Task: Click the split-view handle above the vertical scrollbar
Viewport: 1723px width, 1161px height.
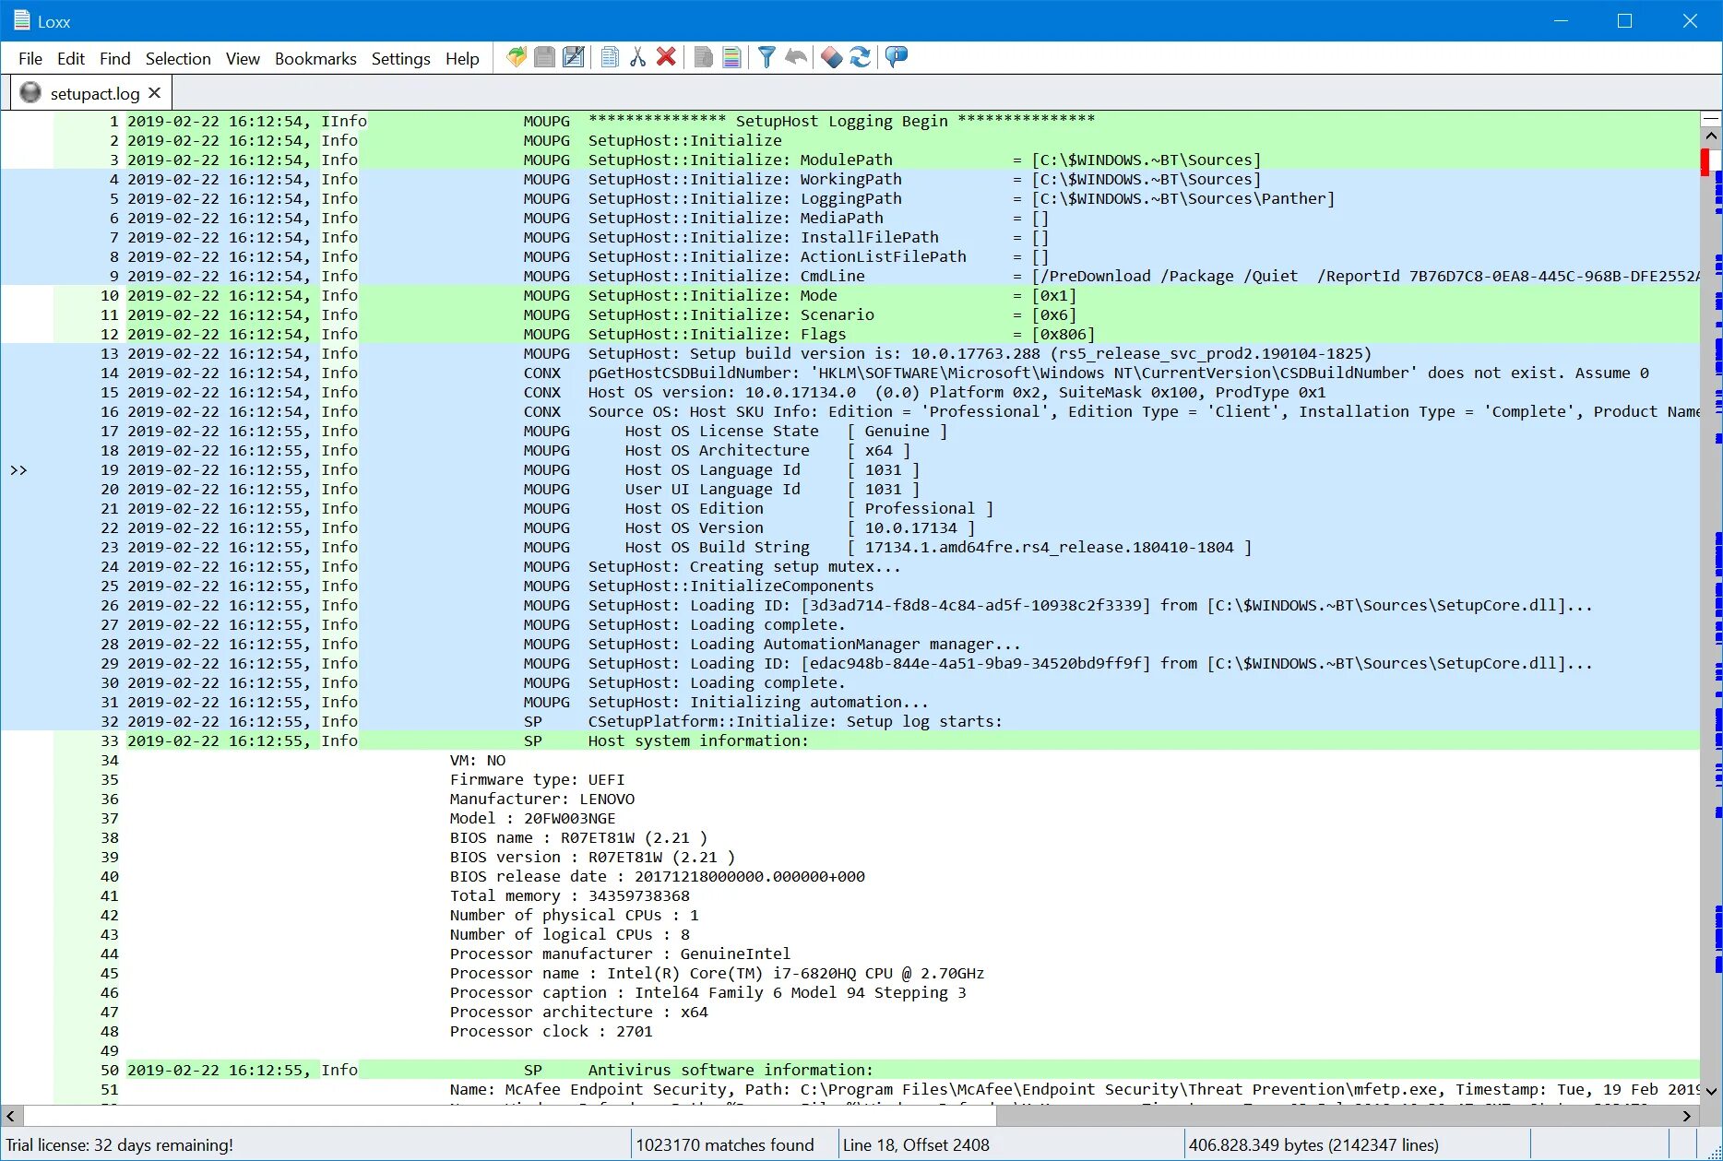Action: [x=1712, y=118]
